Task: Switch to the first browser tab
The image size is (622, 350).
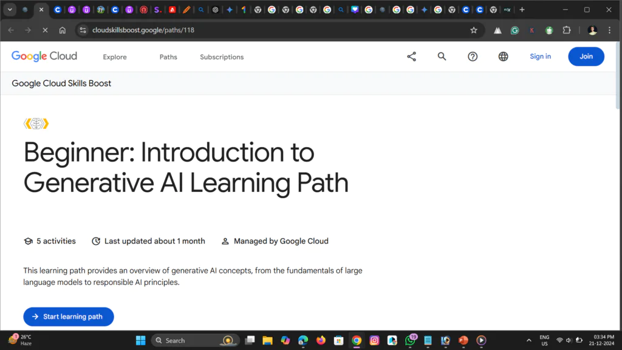Action: 25,10
